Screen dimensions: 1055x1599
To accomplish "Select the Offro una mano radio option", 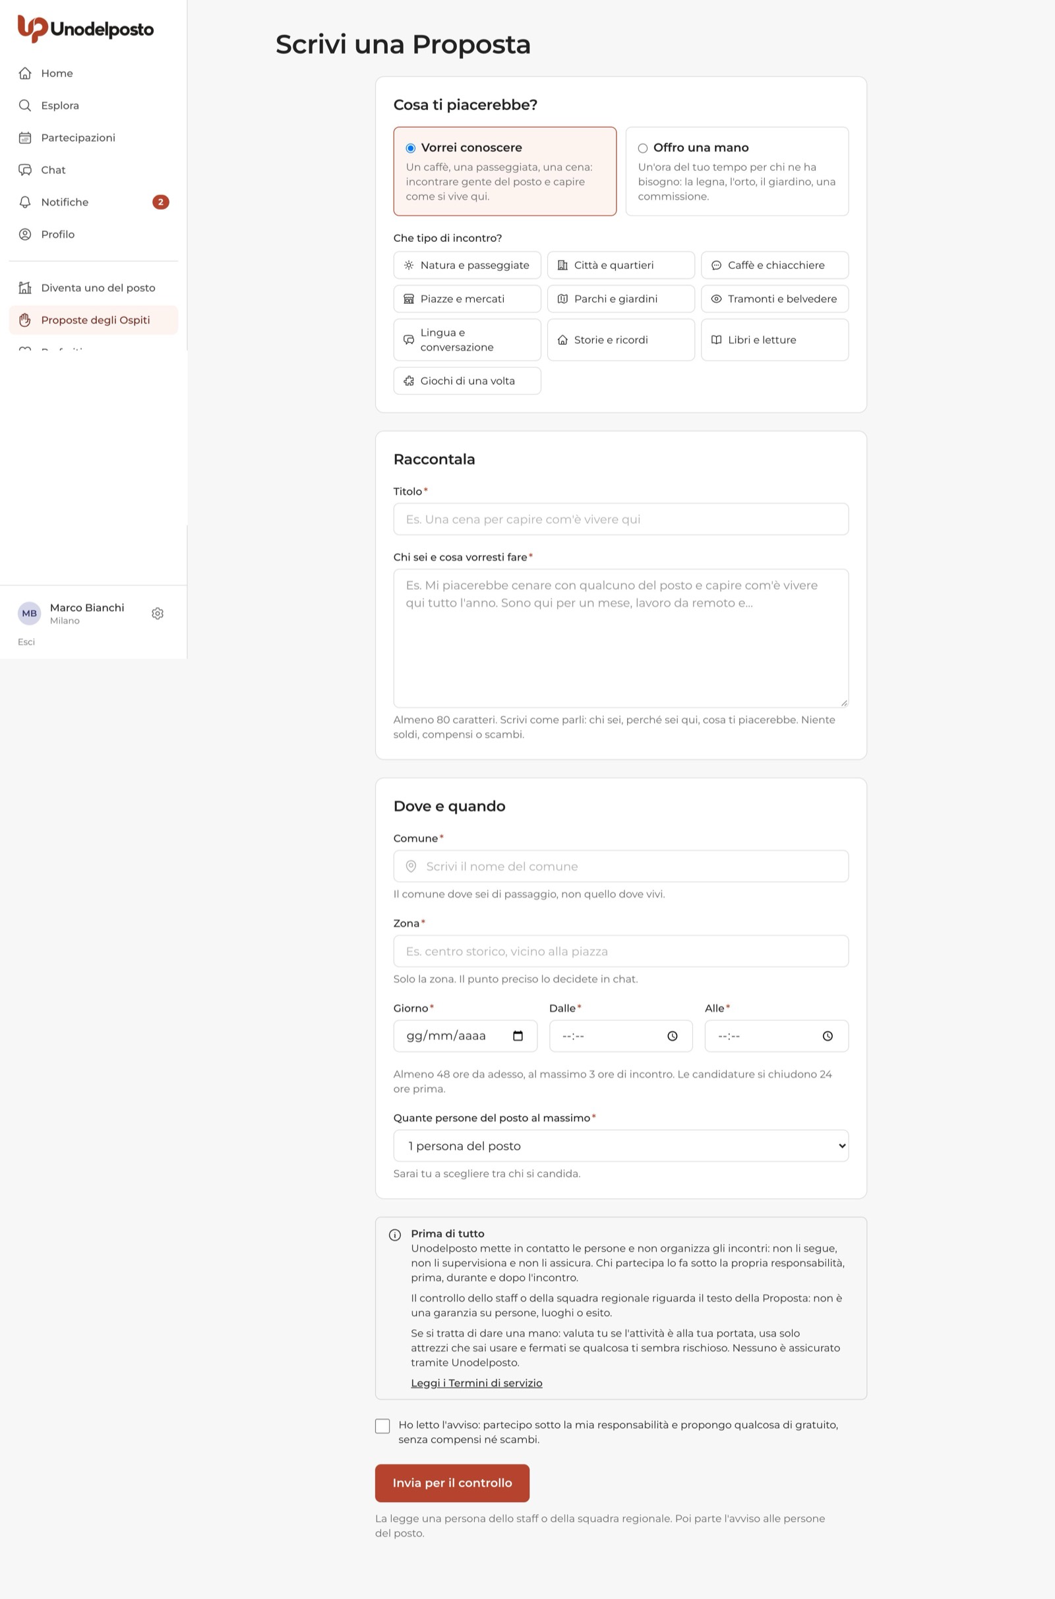I will click(642, 148).
